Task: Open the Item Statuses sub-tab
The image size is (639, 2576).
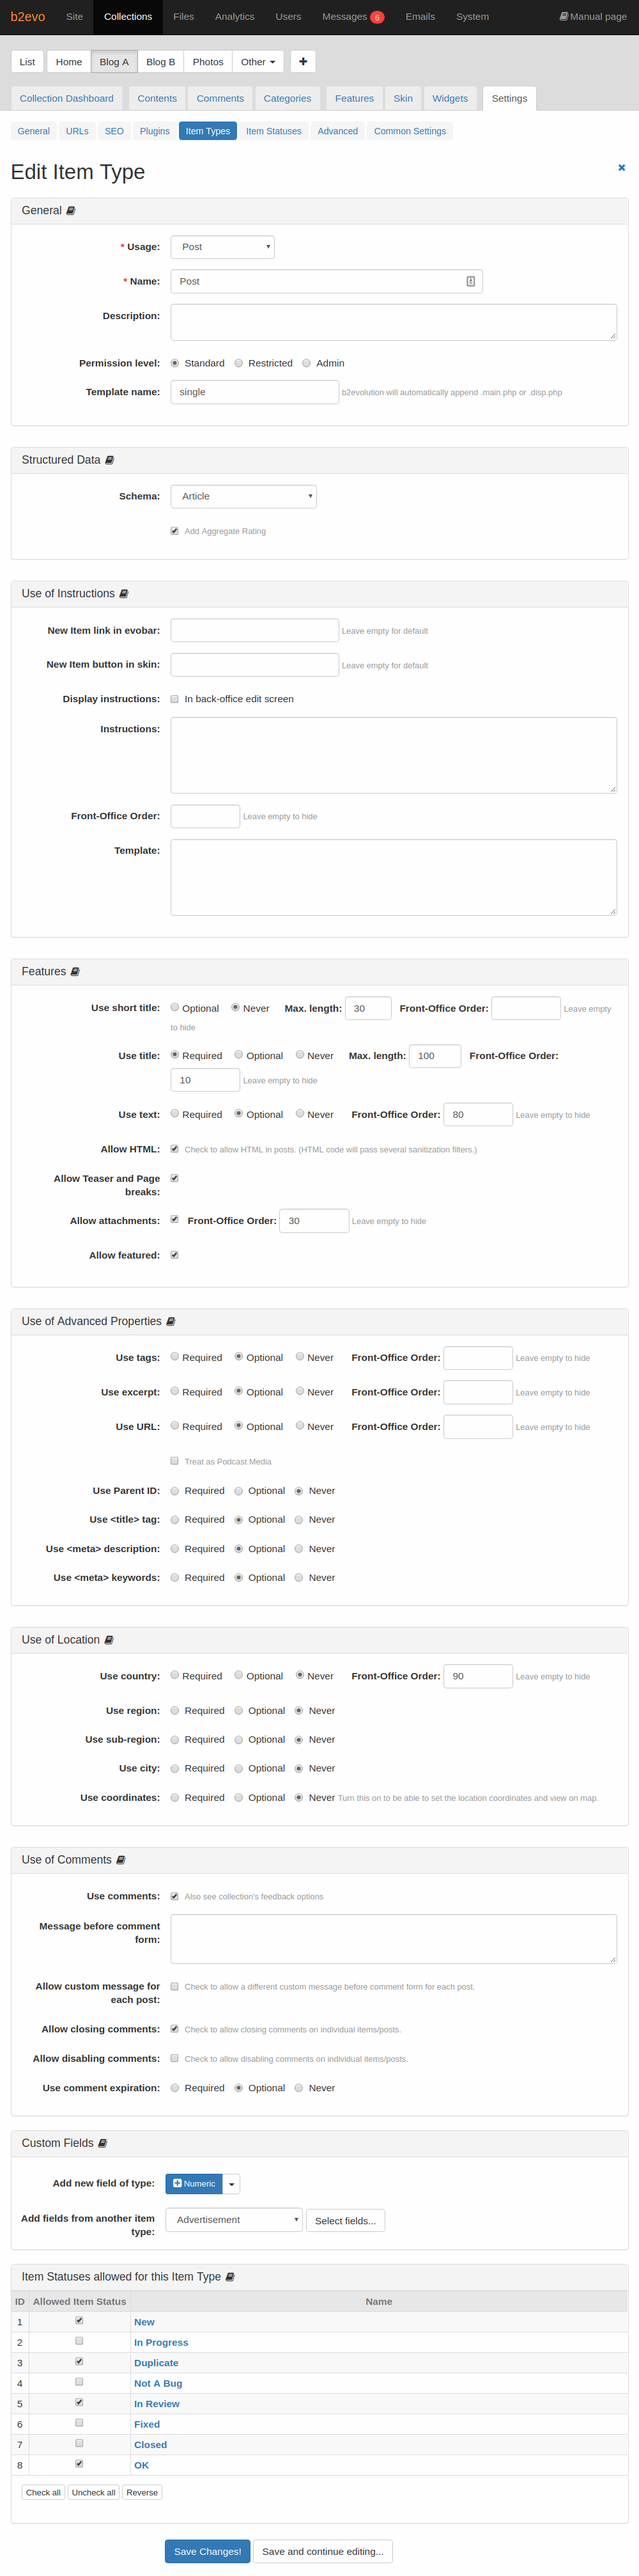Action: tap(273, 130)
